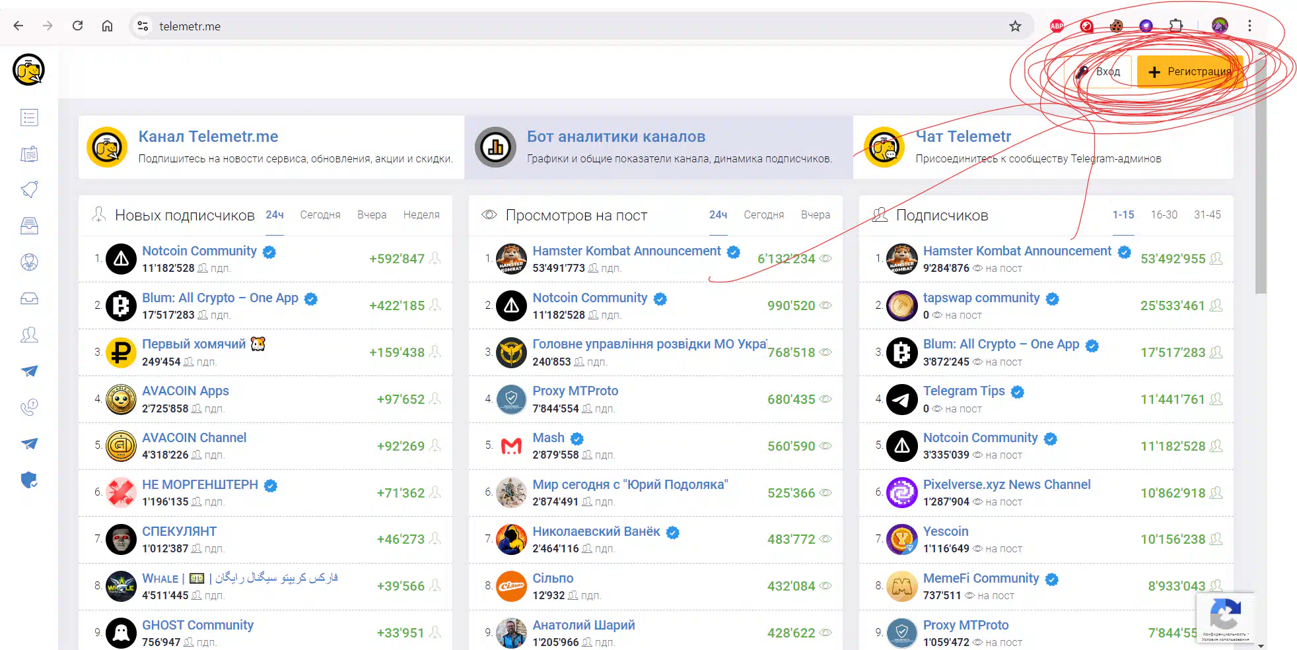Viewport: 1297px width, 650px height.
Task: Open AVACOIN Channel link
Action: 194,438
